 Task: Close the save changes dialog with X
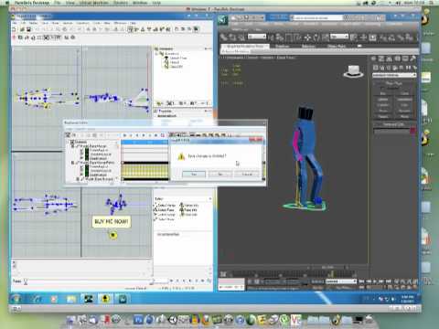[256, 140]
